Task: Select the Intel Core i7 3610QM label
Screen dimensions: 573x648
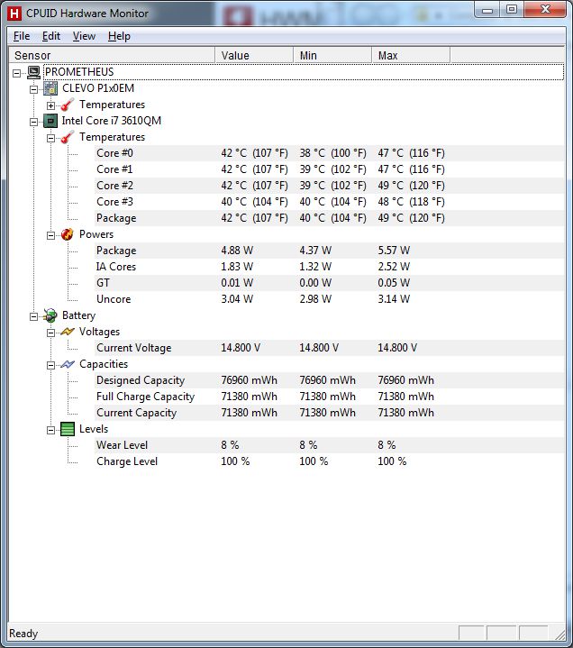Action: (x=112, y=121)
